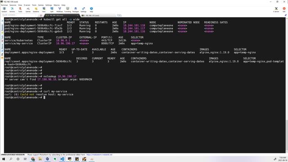Image resolution: width=288 pixels, height=162 pixels.
Task: Expand the sidebar with the arrow icon
Action: pyautogui.click(x=2, y=21)
